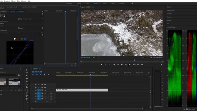Toggle linked selection in timeline

click(41, 74)
